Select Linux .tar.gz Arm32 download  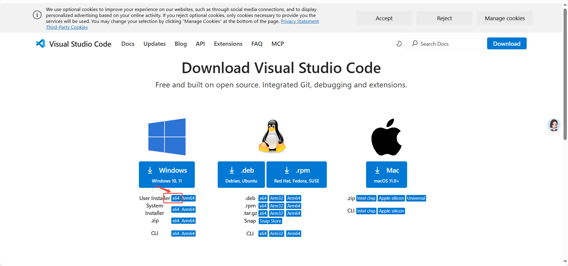tap(277, 213)
